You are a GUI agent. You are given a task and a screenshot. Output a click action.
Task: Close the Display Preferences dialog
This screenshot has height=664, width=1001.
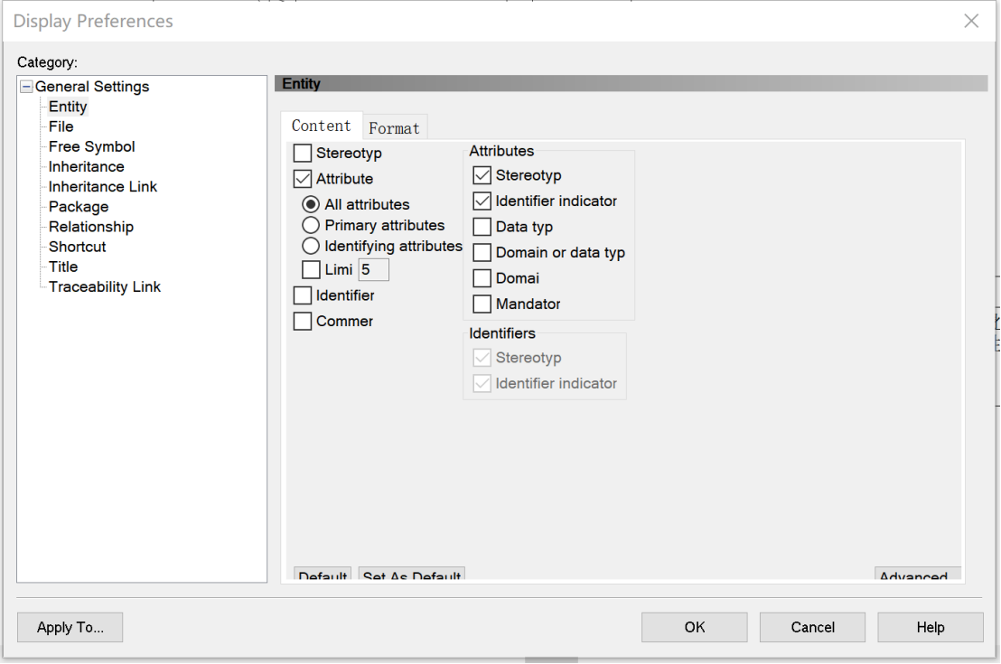point(971,21)
